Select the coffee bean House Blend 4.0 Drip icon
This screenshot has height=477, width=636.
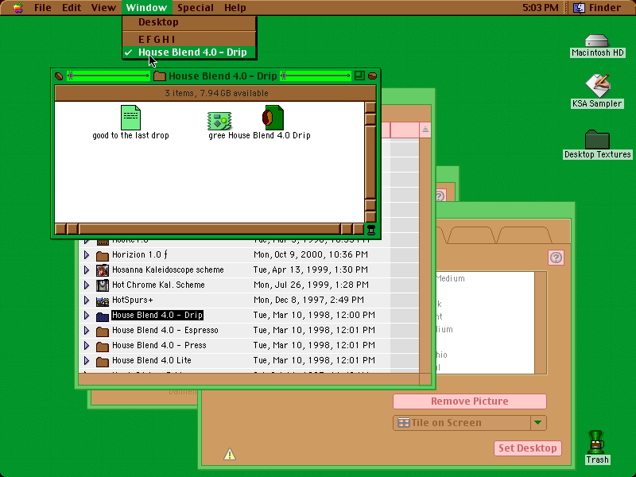coord(273,117)
